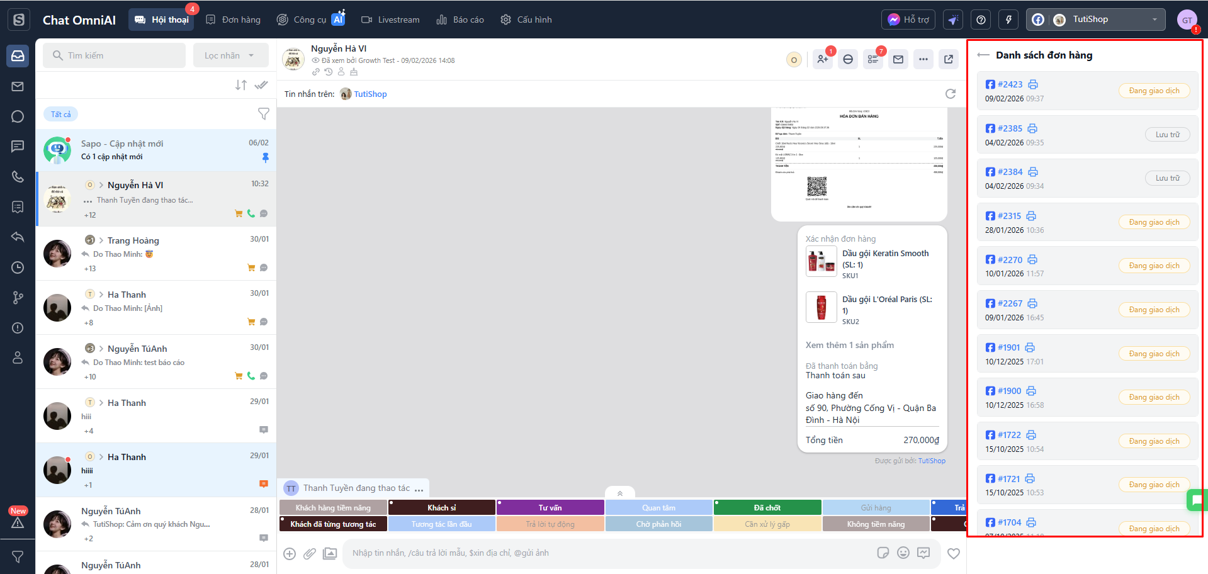Click the megaphone announcements icon in top bar
This screenshot has height=574, width=1208.
click(x=953, y=20)
